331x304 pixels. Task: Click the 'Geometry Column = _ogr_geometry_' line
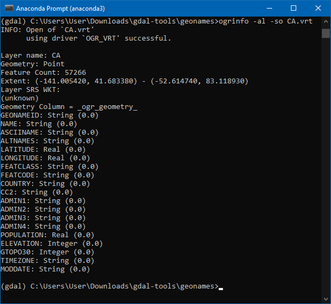pos(69,107)
